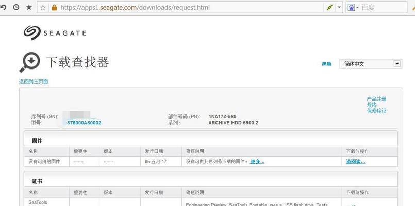Bookmark this page with the outline star

(43, 8)
